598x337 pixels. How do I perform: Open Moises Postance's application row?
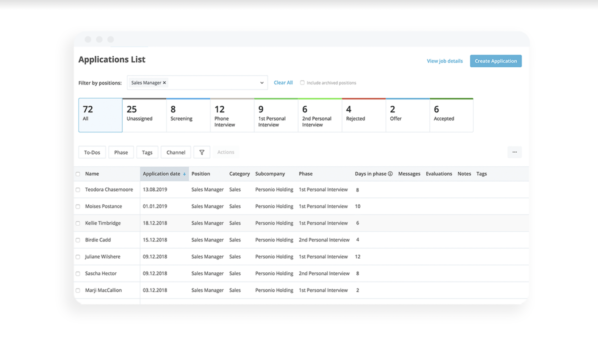[103, 206]
